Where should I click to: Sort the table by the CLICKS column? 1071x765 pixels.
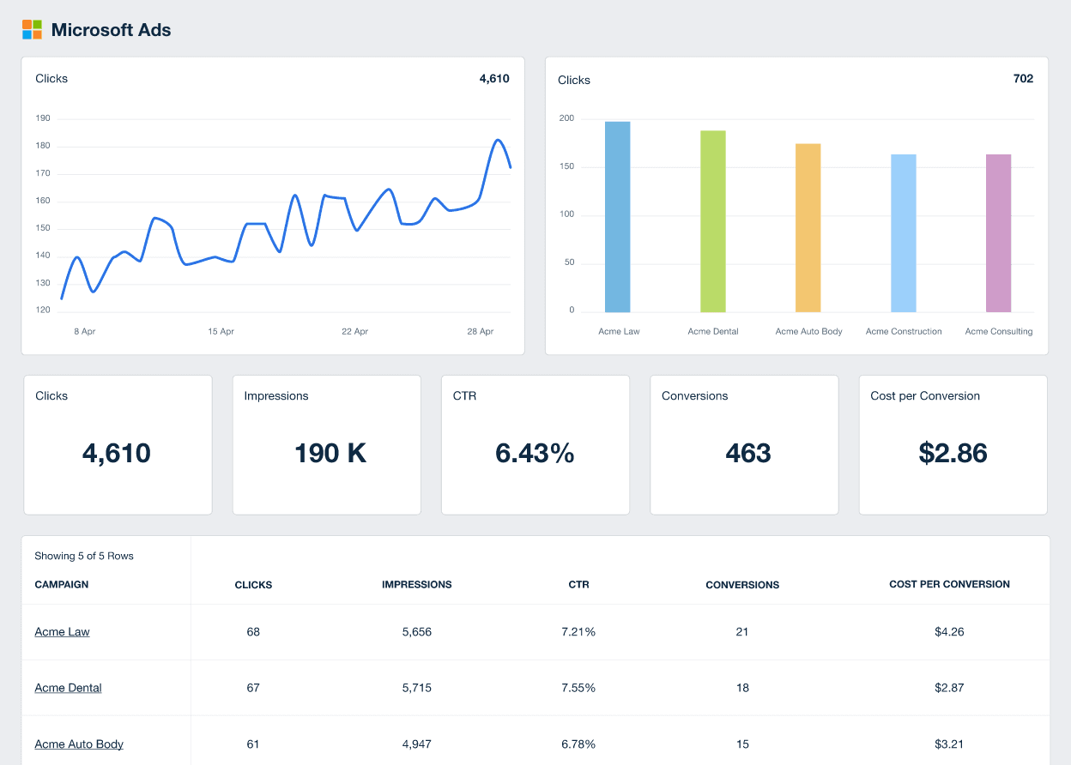pos(253,585)
